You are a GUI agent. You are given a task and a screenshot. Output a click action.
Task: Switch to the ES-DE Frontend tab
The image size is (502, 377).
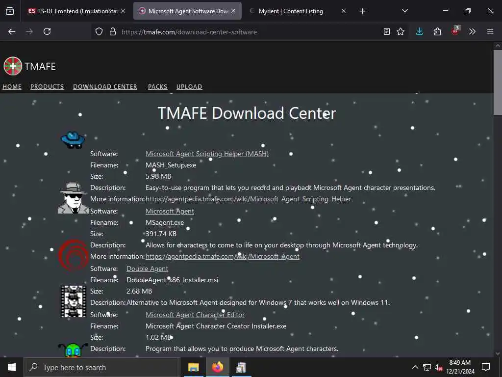click(x=76, y=11)
